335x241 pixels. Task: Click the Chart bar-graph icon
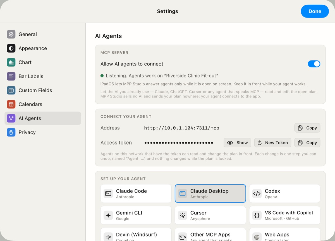(x=11, y=62)
